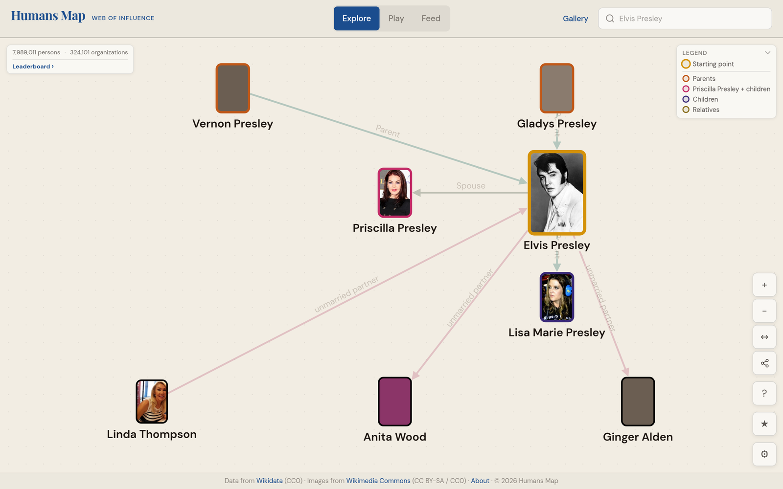Open the settings gear button
This screenshot has width=783, height=489.
tap(764, 454)
